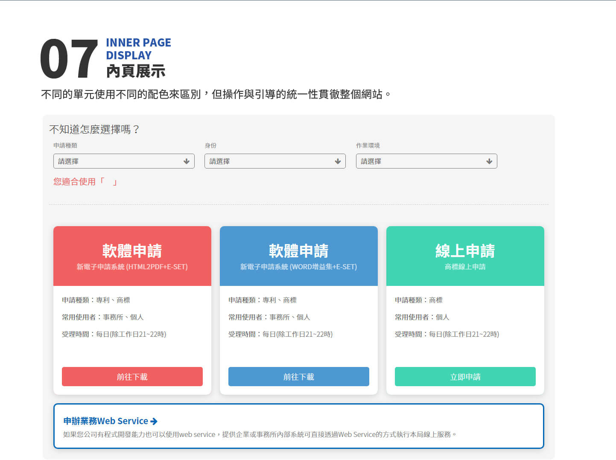Viewport: 616px width, 460px height.
Task: Click the arrow icon beside 申辦業務Web Service
Action: 155,421
